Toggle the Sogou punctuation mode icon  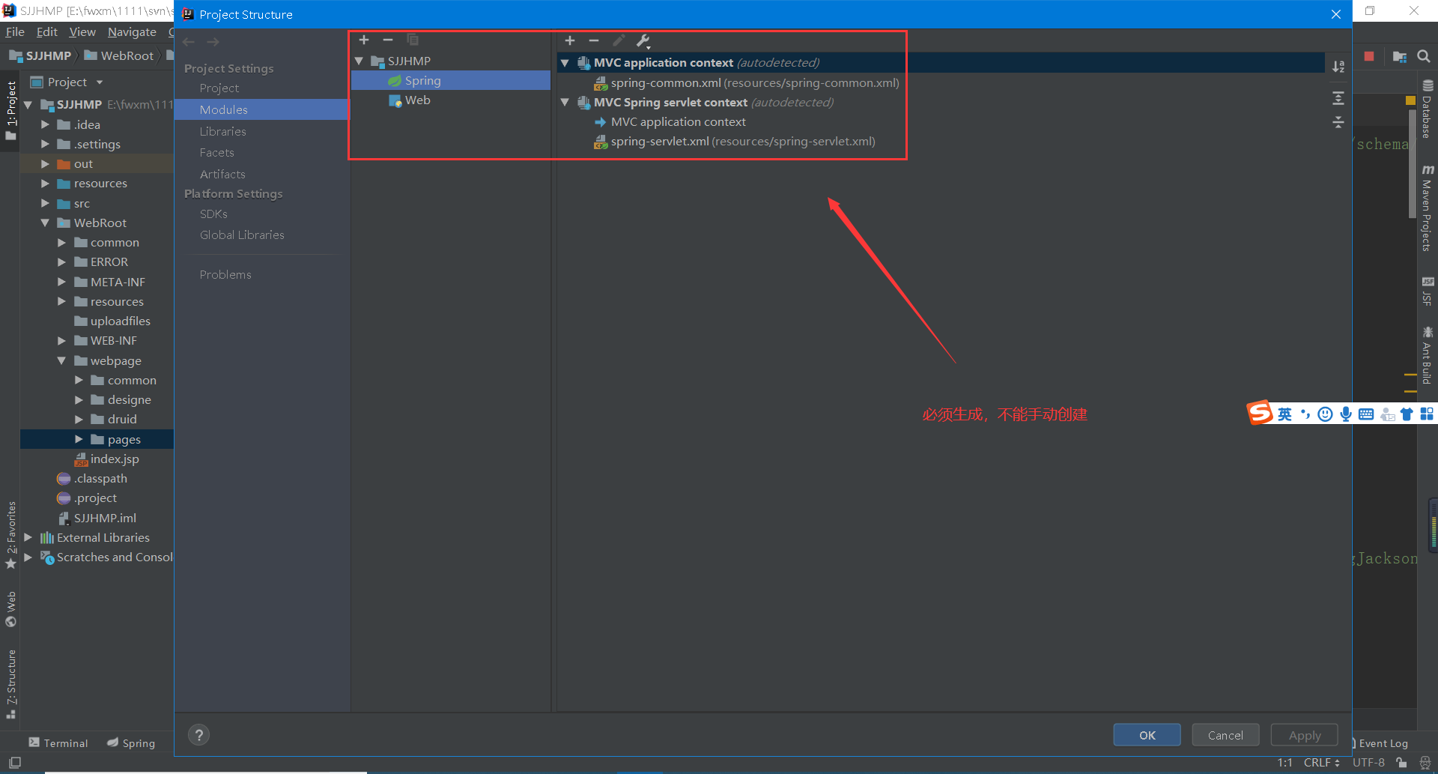pyautogui.click(x=1305, y=414)
